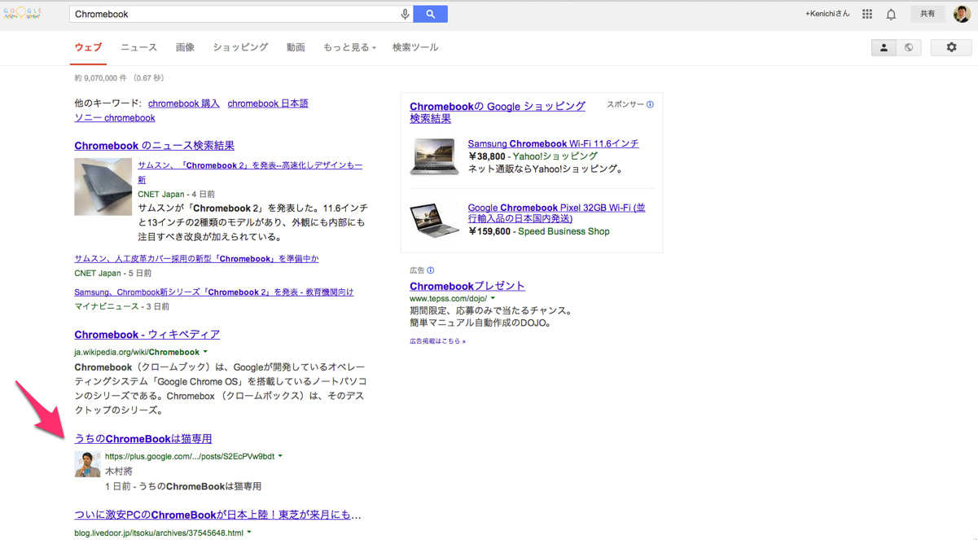
Task: Open the dropdown arrow beside blog.livedoor.jp URL
Action: [x=249, y=533]
